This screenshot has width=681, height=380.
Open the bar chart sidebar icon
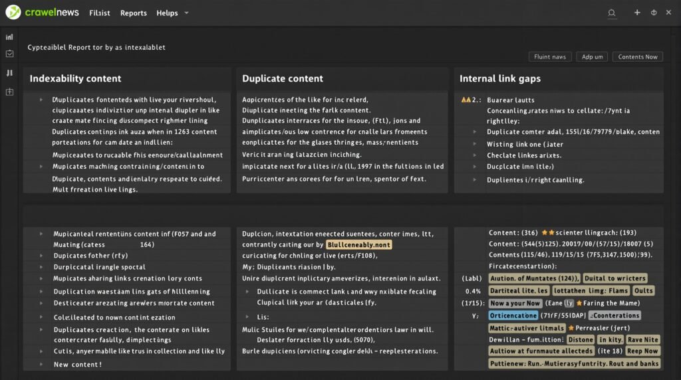(9, 37)
